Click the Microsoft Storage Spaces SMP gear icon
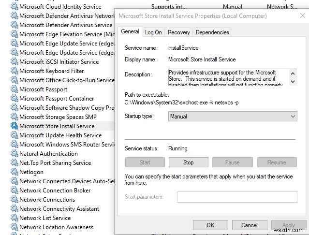This screenshot has height=235, width=309. click(14, 117)
